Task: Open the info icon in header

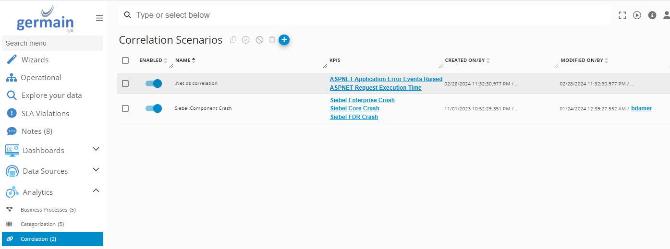Action: point(652,15)
